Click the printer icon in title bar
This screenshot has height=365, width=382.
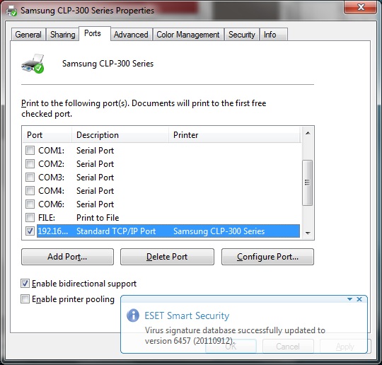tap(11, 11)
